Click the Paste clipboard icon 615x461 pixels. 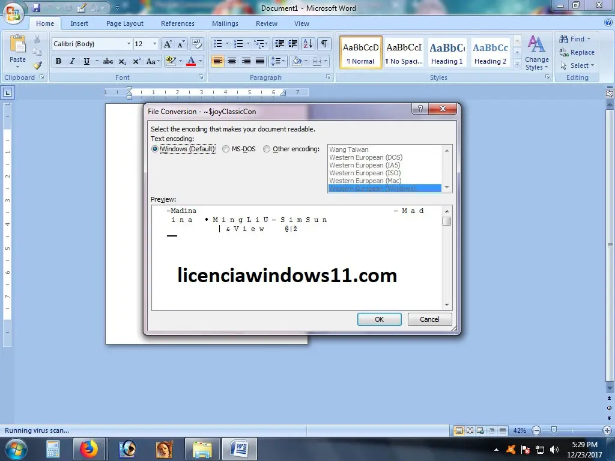coord(17,43)
